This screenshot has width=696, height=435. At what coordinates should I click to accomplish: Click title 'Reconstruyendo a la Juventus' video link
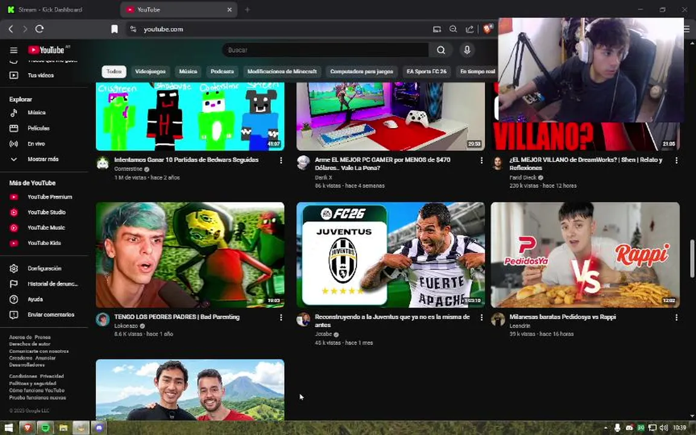(x=392, y=321)
